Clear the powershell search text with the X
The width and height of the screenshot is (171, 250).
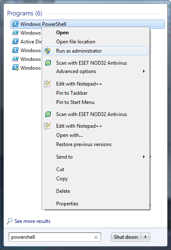96,237
